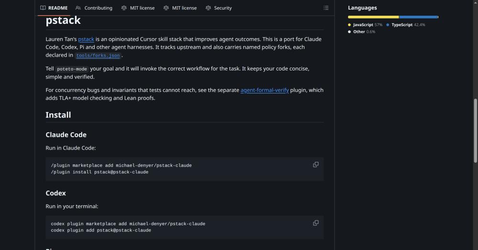Open the second MIT license tab
This screenshot has height=250, width=478.
(180, 8)
